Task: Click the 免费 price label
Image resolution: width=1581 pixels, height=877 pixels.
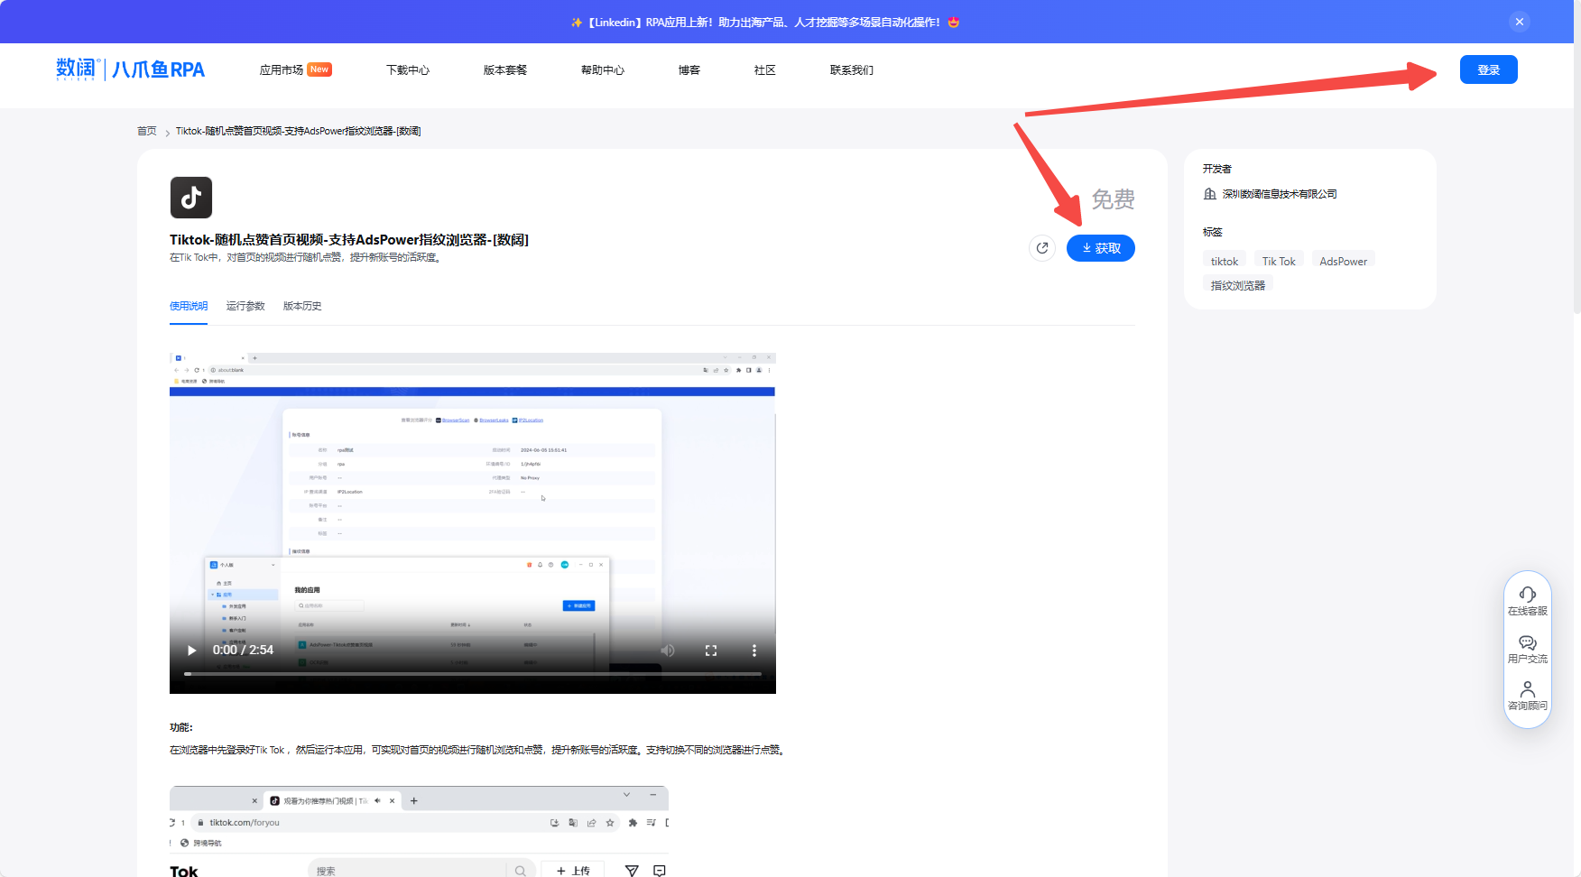Action: 1113,198
